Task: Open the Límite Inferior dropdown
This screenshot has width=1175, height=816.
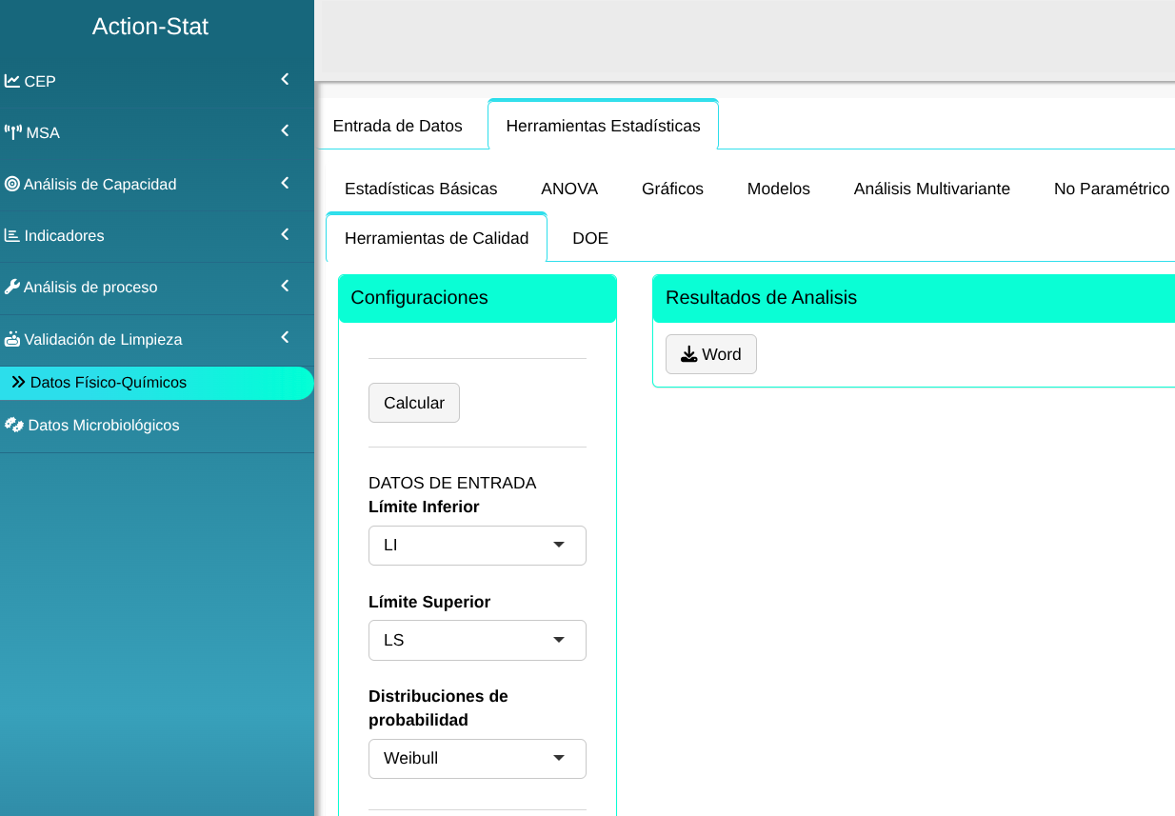Action: (477, 546)
